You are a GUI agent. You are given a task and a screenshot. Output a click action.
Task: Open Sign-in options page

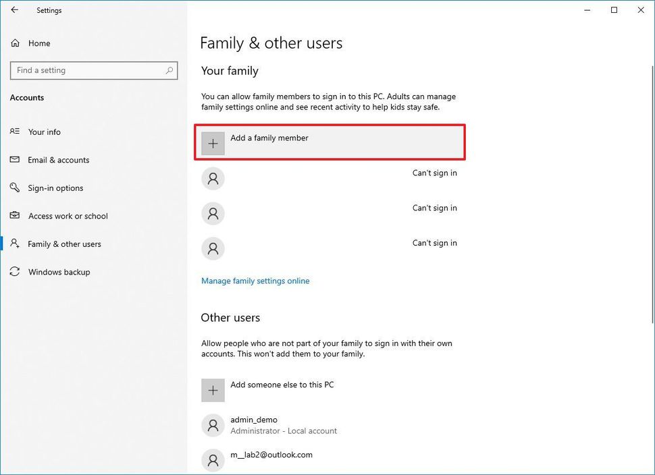coord(55,188)
